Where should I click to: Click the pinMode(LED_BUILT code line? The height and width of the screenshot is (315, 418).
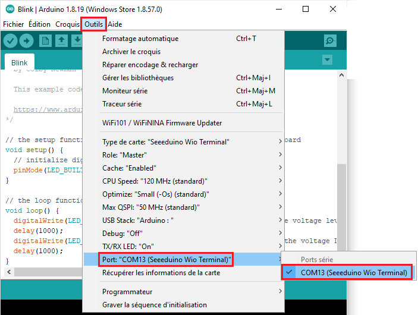pyautogui.click(x=48, y=170)
